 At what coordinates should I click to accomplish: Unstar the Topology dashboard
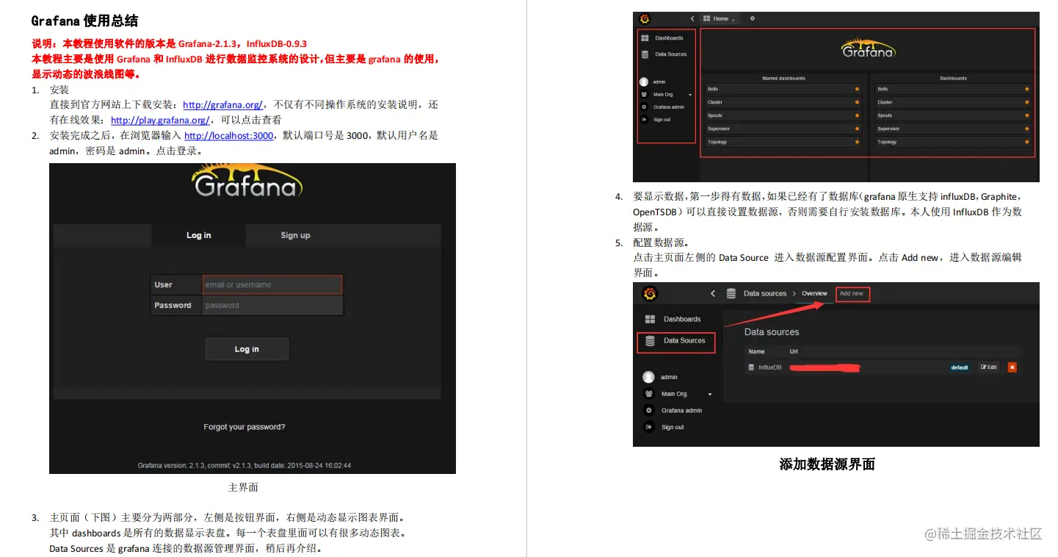pos(857,142)
